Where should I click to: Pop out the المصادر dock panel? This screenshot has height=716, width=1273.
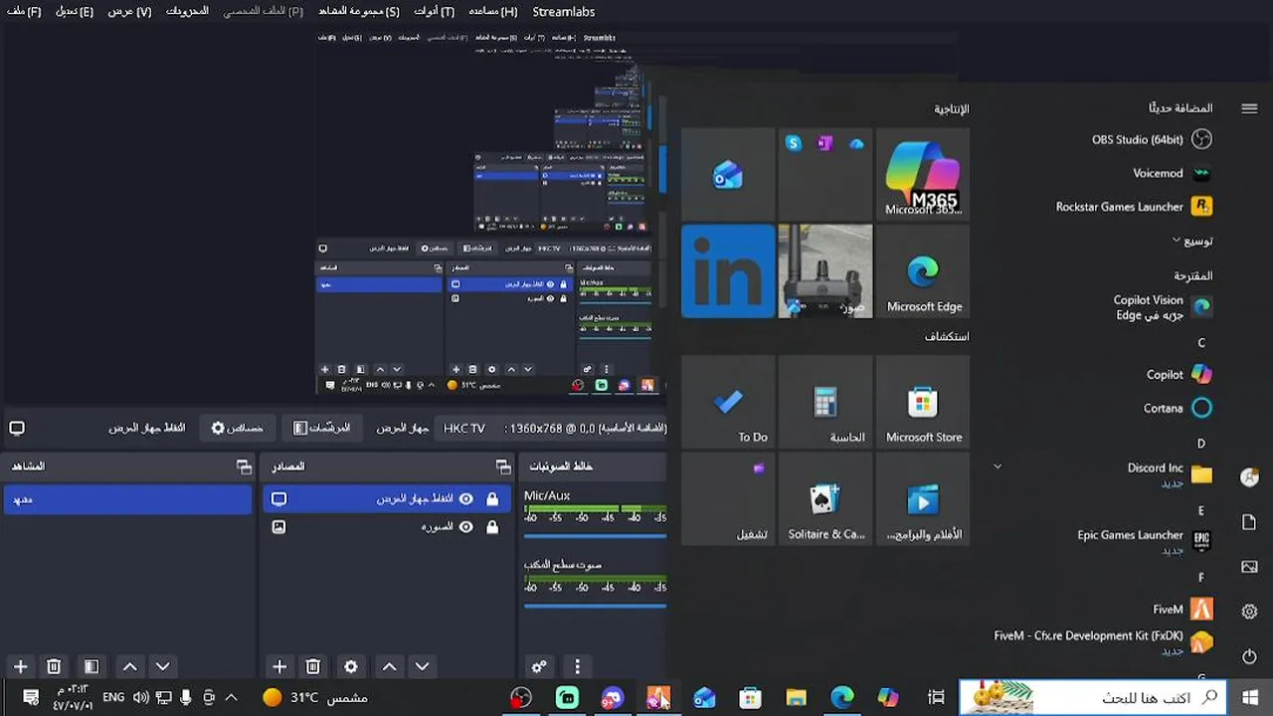click(503, 466)
